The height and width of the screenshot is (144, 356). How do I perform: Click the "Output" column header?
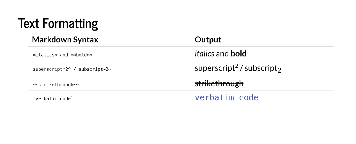pos(208,40)
